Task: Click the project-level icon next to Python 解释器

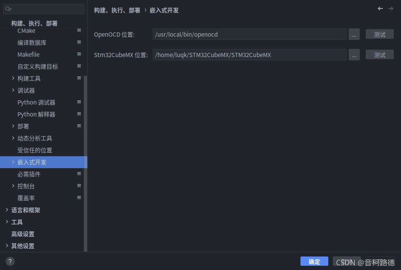Action: (79, 114)
